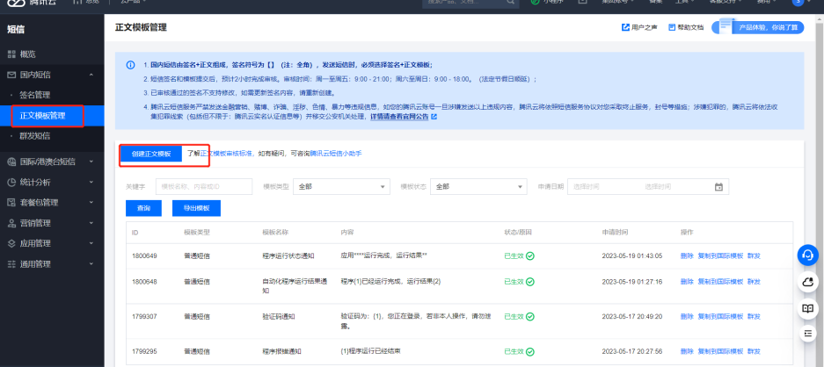Click 群发 for template 1800648
824x367 pixels.
tap(755, 282)
